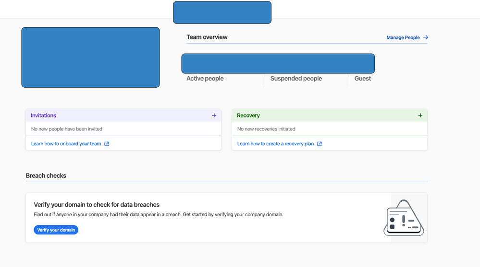Click the Team overview heading

point(207,37)
